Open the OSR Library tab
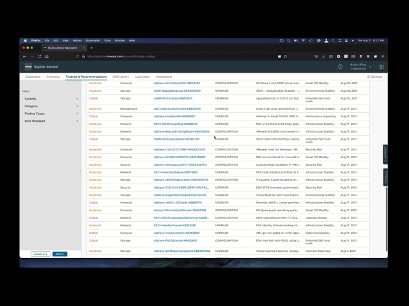 121,76
